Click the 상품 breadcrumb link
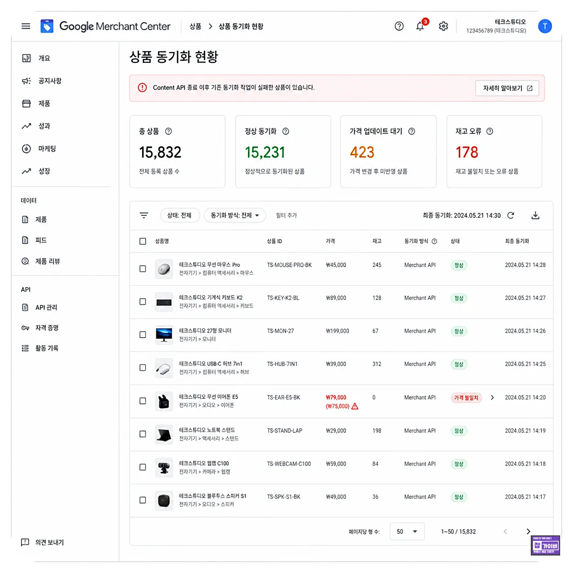Screen dimensions: 573x573 tap(196, 26)
